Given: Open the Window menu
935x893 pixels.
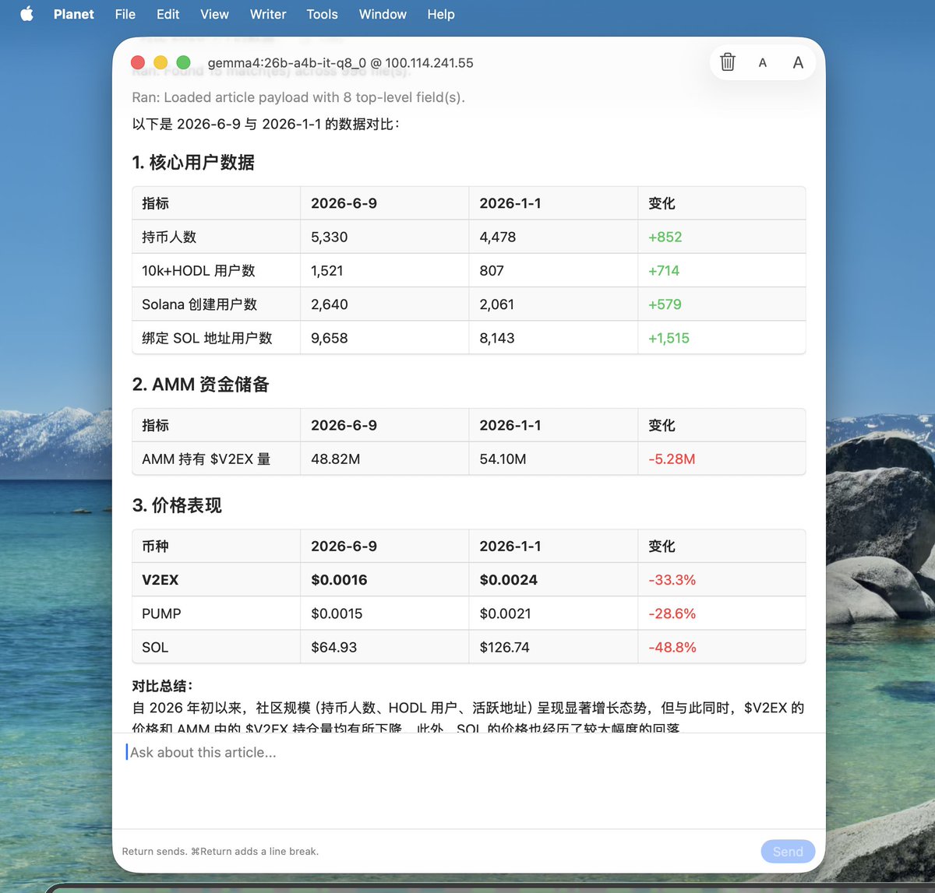Looking at the screenshot, I should [x=383, y=14].
